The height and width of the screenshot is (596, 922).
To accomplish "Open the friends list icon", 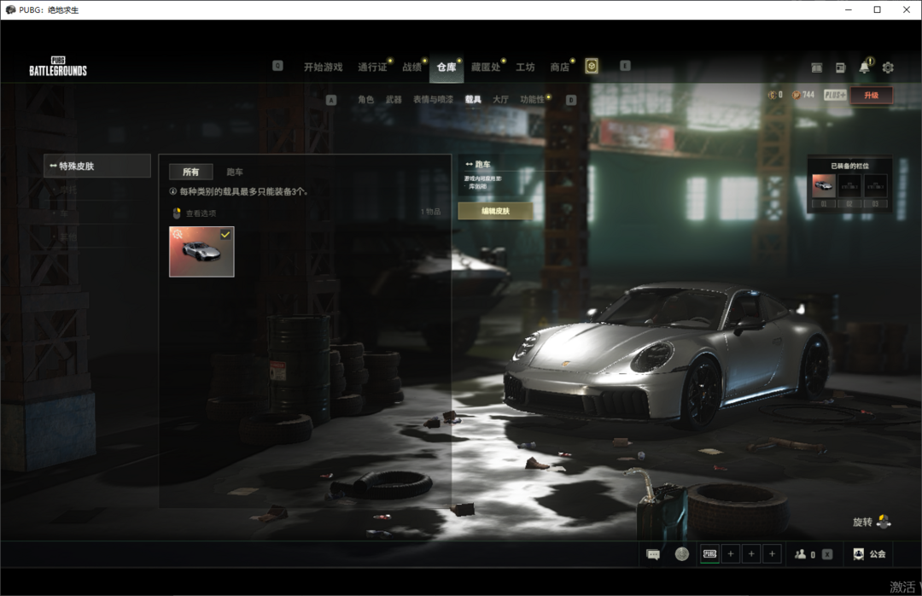I will (801, 554).
